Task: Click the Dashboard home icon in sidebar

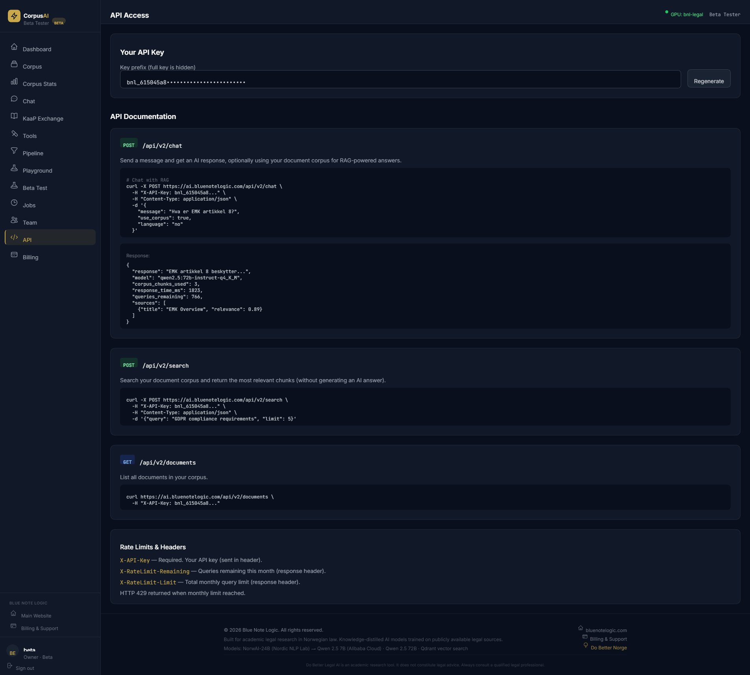Action: click(14, 47)
